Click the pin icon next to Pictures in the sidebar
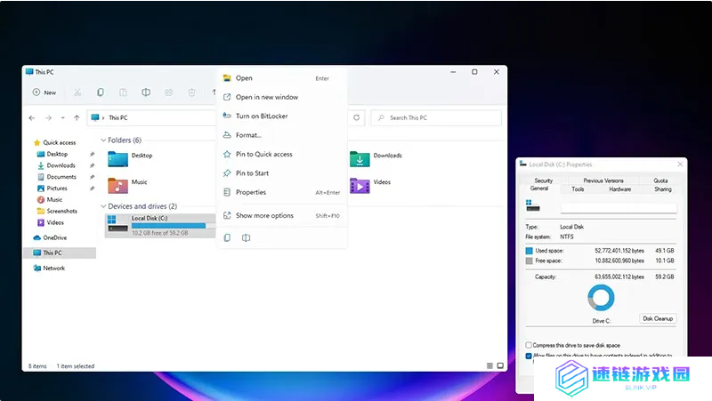The width and height of the screenshot is (712, 401). [93, 188]
